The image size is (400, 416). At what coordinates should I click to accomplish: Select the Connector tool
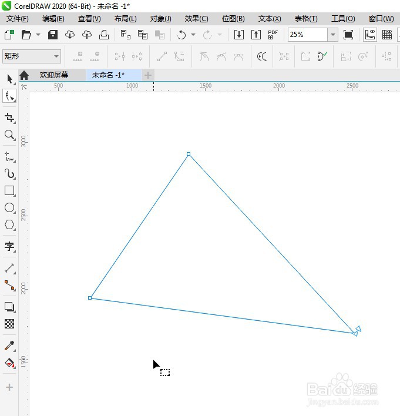(9, 285)
